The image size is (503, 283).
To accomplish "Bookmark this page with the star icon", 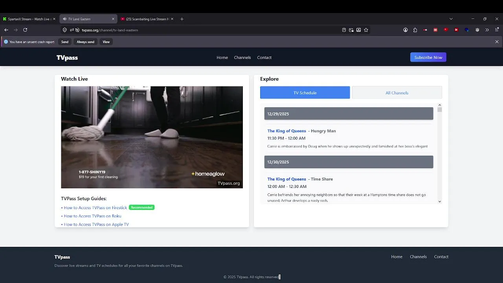I will 366,30.
